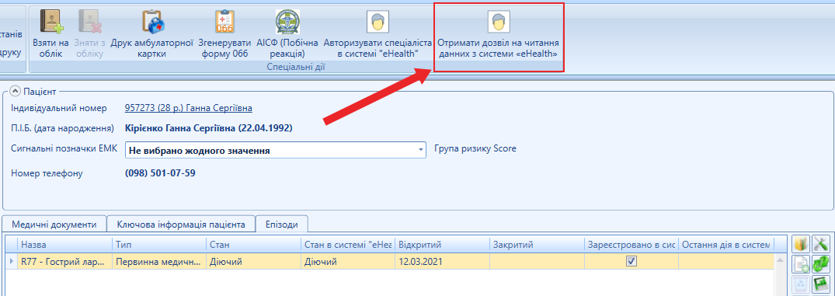Toggle 'Зареєстровано в системі' checkbox in R77 row

631,261
